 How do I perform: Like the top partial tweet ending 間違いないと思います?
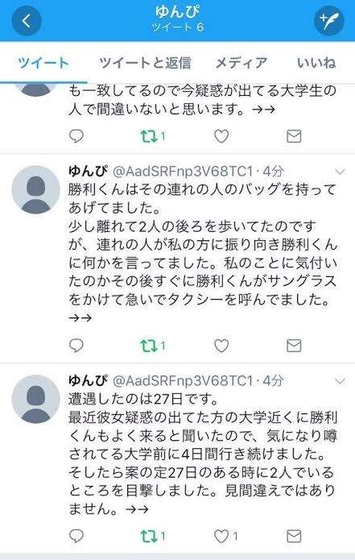click(221, 136)
